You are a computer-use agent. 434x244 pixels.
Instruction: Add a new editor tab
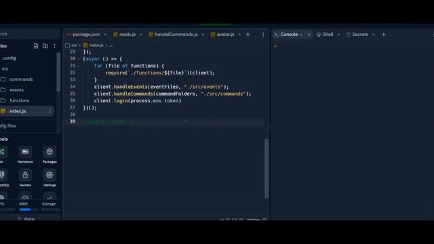pyautogui.click(x=248, y=35)
